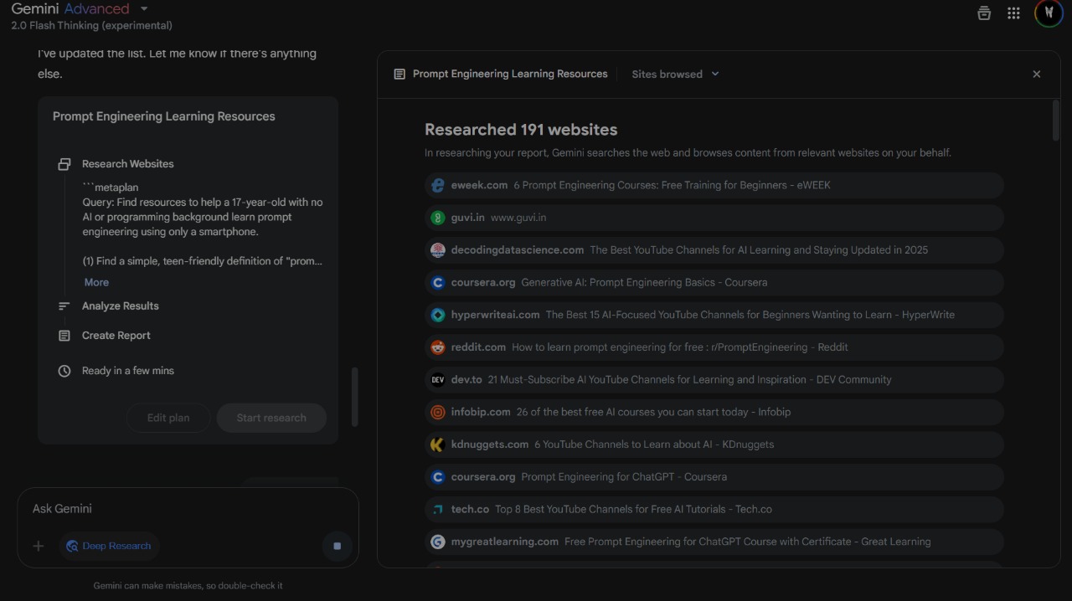Screen dimensions: 1072x601
Task: Click the Analyze Results icon
Action: point(64,306)
